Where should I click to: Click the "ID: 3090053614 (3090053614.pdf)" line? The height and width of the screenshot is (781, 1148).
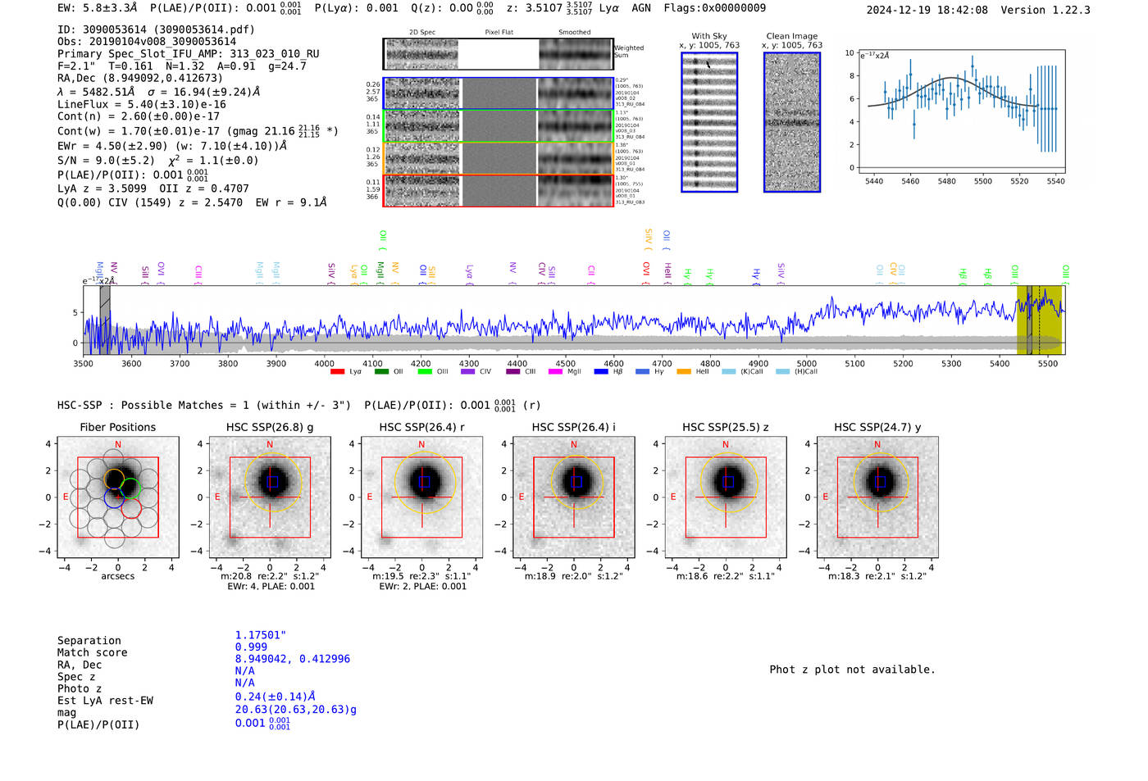click(156, 30)
